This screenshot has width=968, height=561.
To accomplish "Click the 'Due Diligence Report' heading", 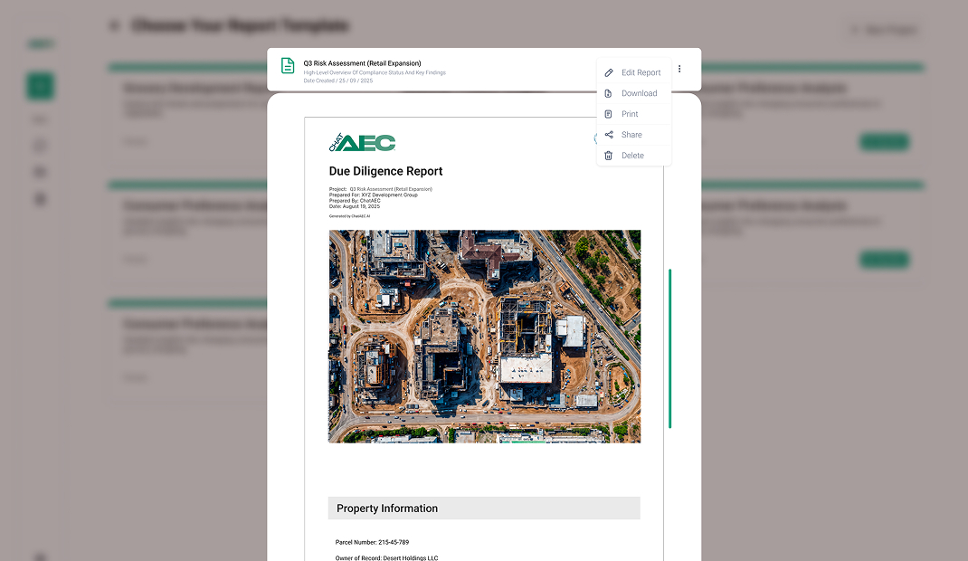I will click(x=385, y=171).
